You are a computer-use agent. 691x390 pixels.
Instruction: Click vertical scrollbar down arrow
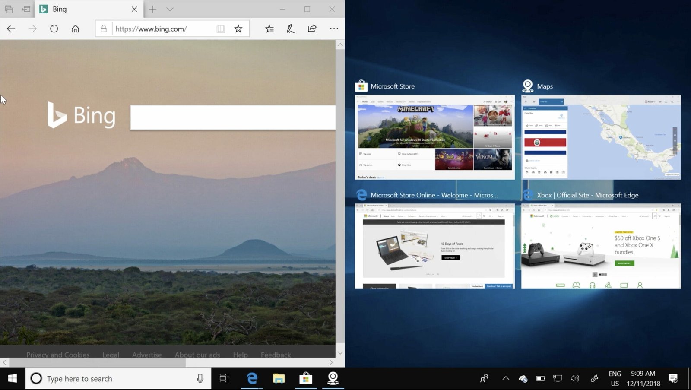(x=340, y=353)
